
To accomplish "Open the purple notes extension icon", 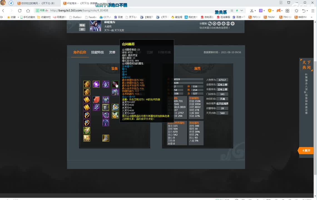I will [261, 11].
